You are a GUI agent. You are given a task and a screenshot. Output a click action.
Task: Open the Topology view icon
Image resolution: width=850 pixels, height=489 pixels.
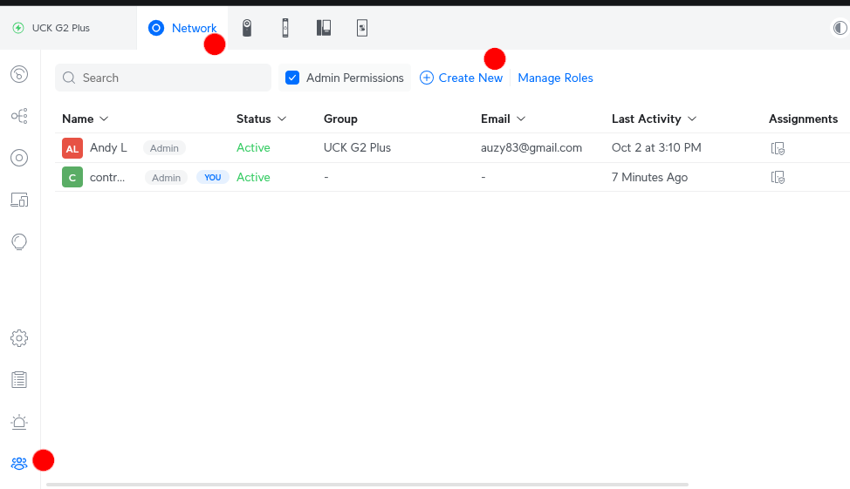coord(19,116)
